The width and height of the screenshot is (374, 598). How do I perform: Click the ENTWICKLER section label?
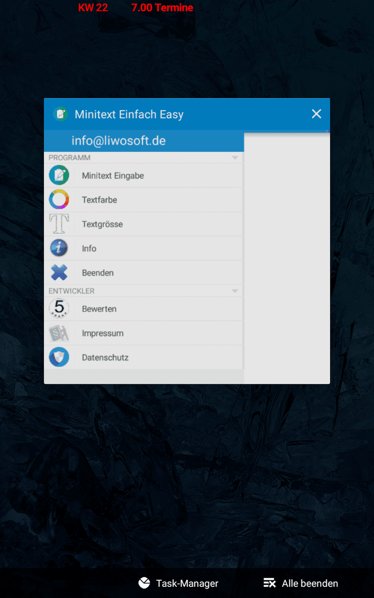(x=71, y=291)
